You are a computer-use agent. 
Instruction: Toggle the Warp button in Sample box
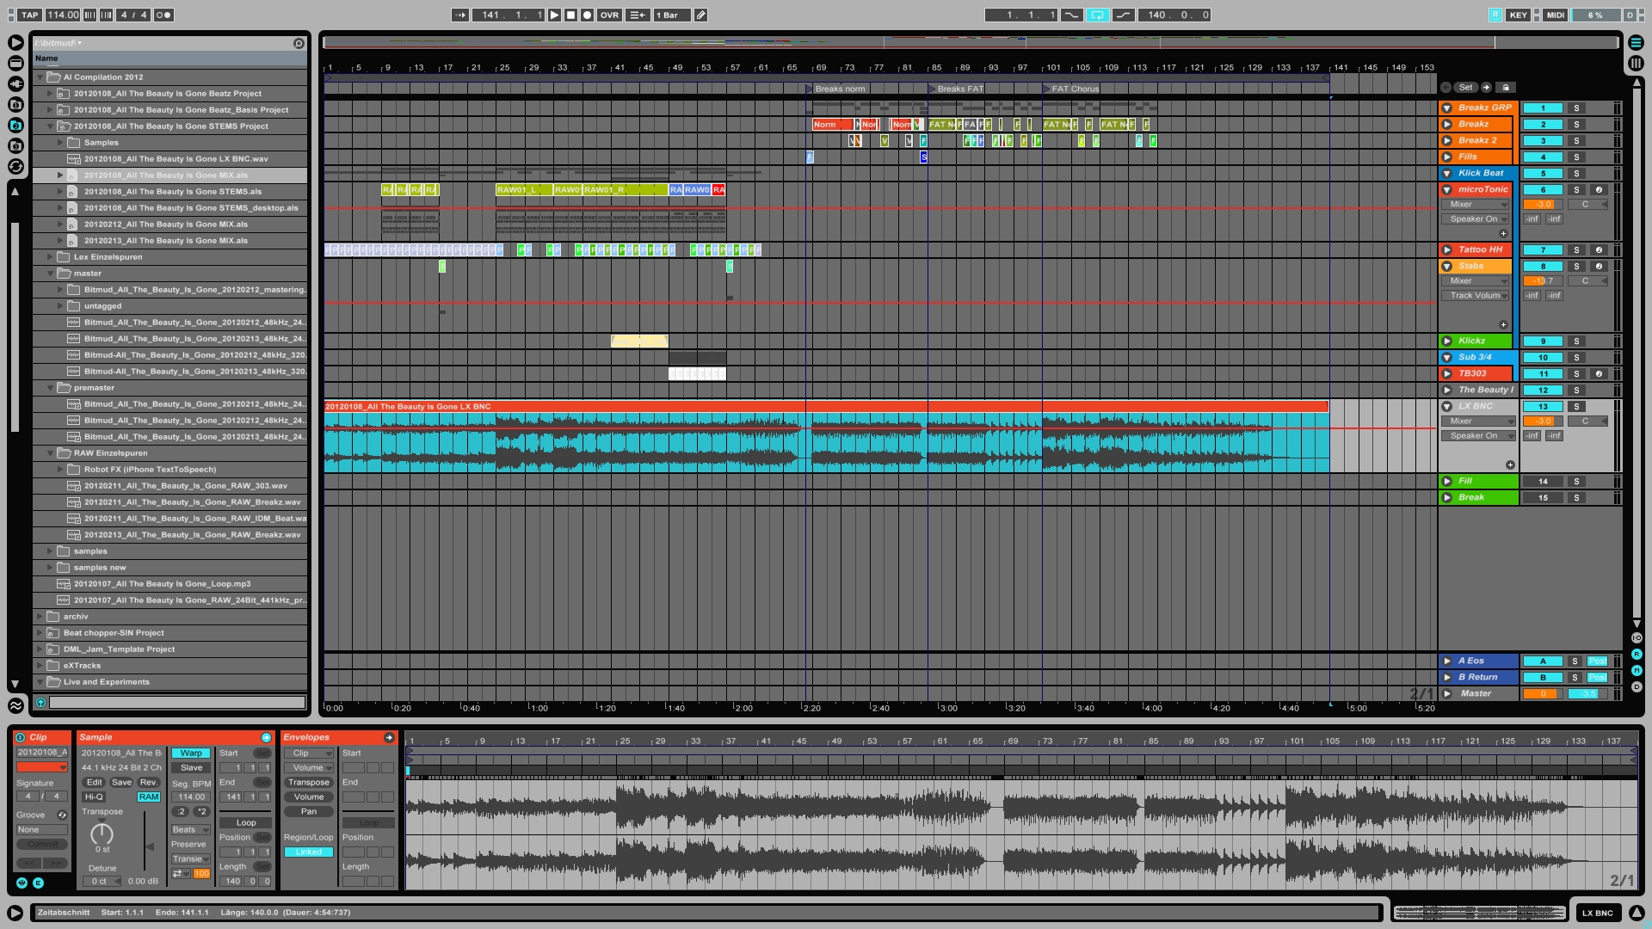[x=191, y=753]
